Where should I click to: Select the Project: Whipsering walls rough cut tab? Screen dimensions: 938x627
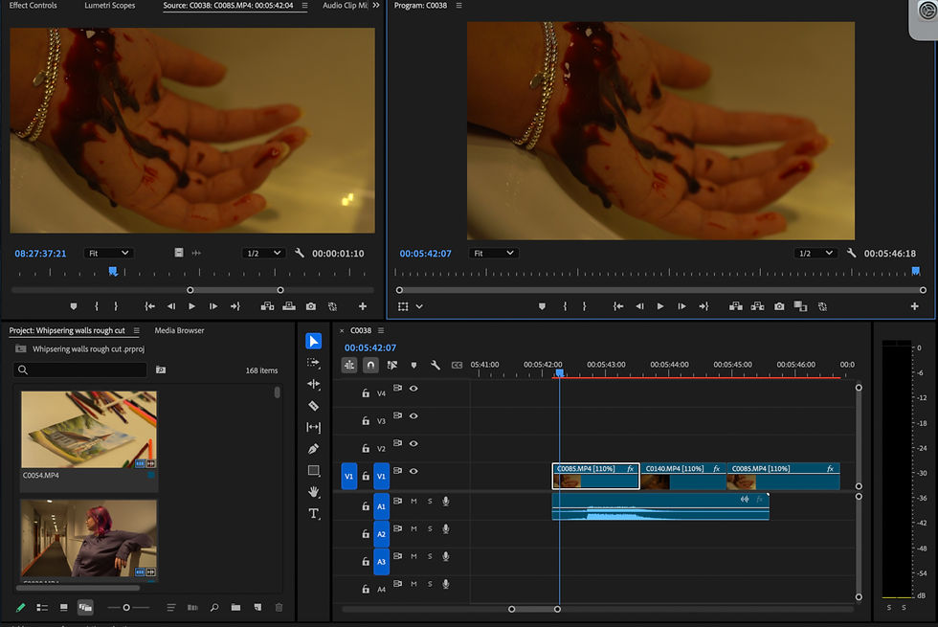click(67, 330)
